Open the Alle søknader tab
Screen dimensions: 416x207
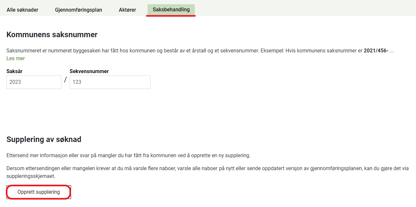(22, 10)
